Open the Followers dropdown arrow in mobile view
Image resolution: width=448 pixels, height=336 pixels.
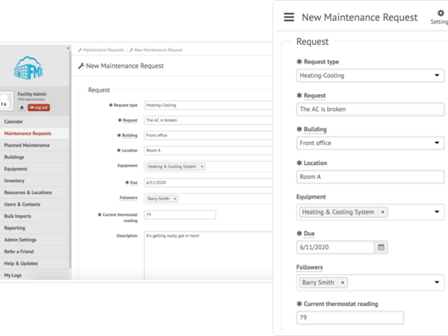(x=437, y=282)
